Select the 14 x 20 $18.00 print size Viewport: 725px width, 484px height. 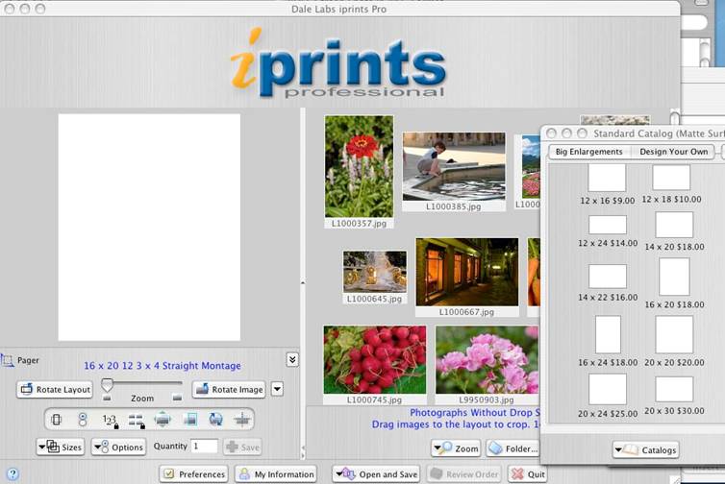click(x=674, y=231)
